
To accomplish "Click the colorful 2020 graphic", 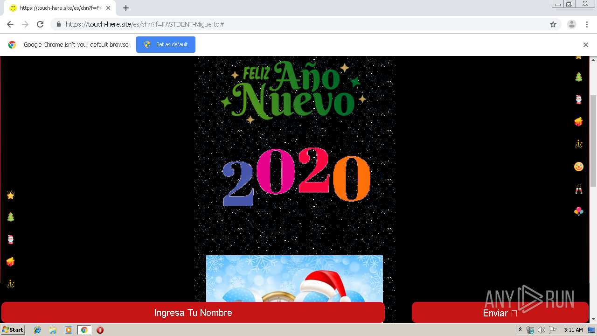I will [296, 176].
